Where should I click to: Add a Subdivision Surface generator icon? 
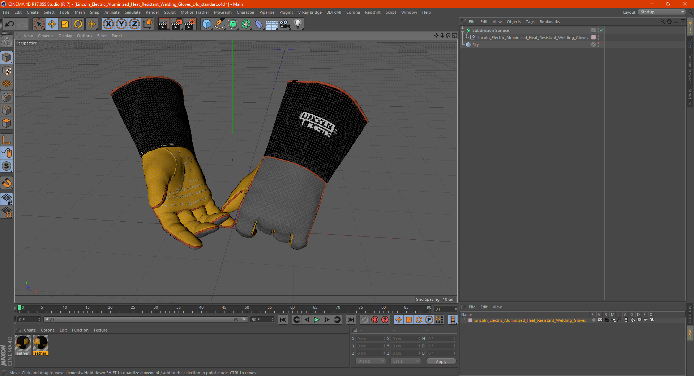coord(233,24)
